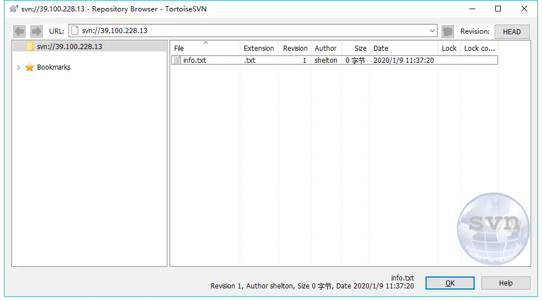Click the HEAD revision button

[512, 31]
